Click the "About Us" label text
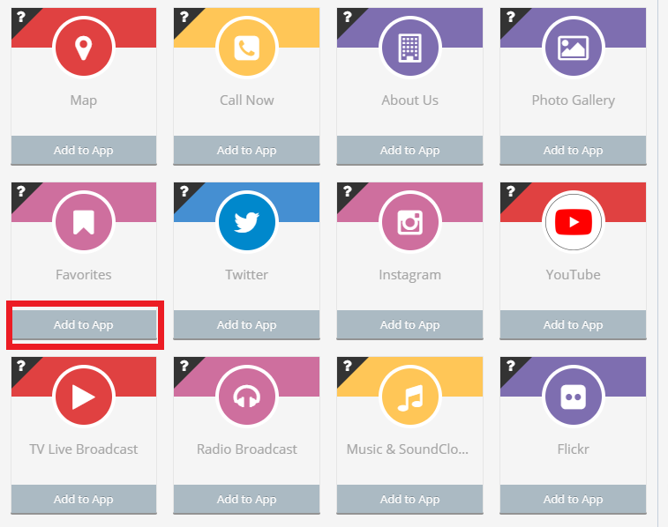The width and height of the screenshot is (668, 527). (409, 100)
